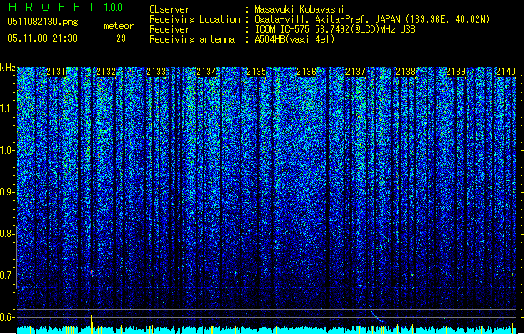Click the 0.8 frequency axis label
This screenshot has height=334, width=525.
pyautogui.click(x=8, y=234)
